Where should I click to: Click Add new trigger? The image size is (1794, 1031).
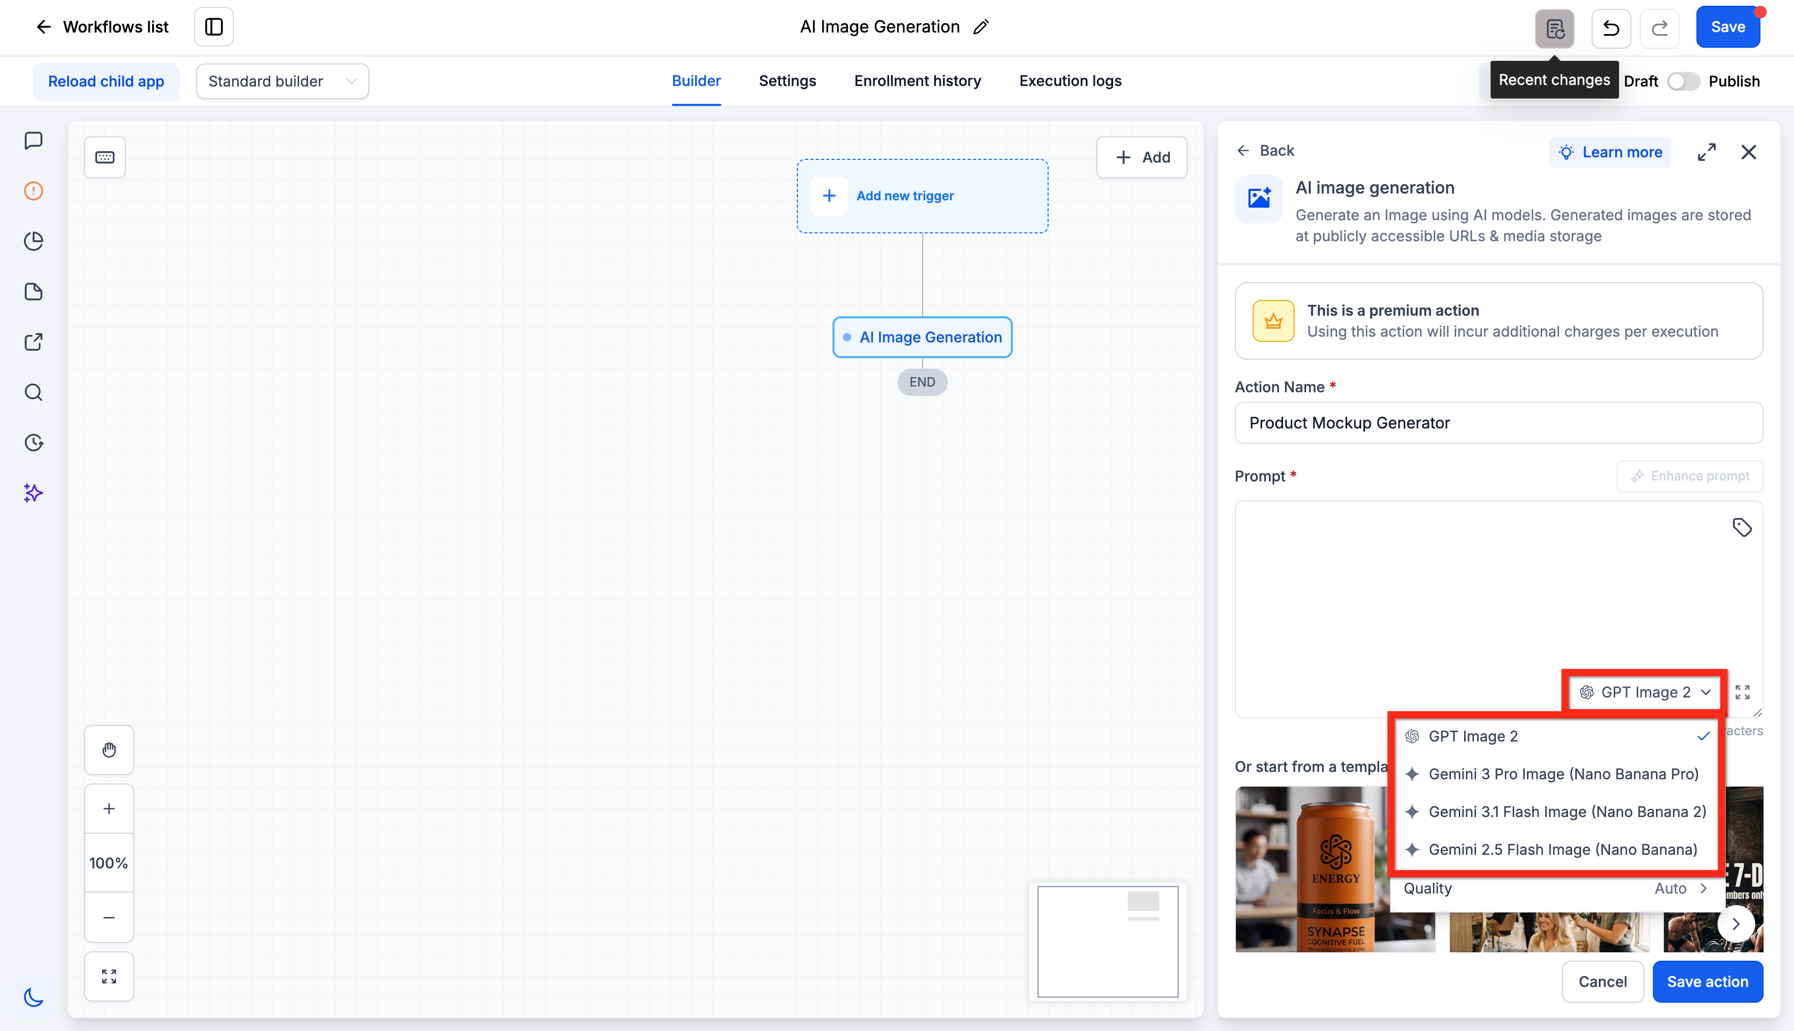point(922,196)
